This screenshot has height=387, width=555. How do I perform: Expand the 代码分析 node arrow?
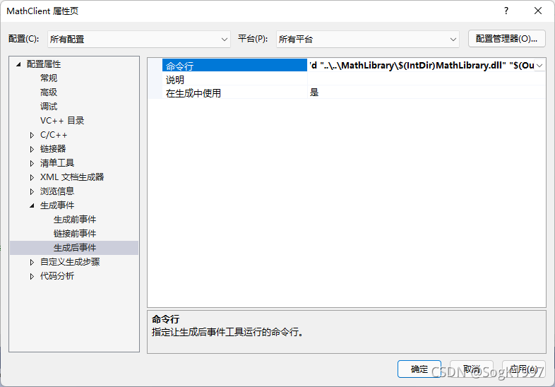pos(32,276)
